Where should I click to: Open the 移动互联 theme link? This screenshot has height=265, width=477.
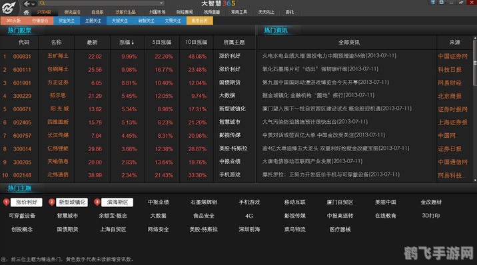click(x=294, y=202)
